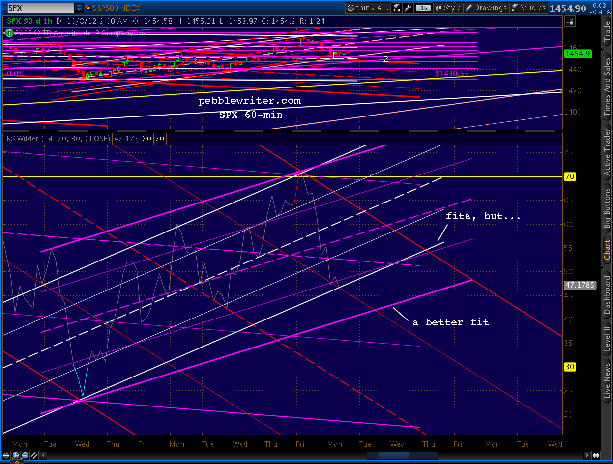Click the zoom out magnifier icon
This screenshot has height=464, width=613.
[24, 455]
